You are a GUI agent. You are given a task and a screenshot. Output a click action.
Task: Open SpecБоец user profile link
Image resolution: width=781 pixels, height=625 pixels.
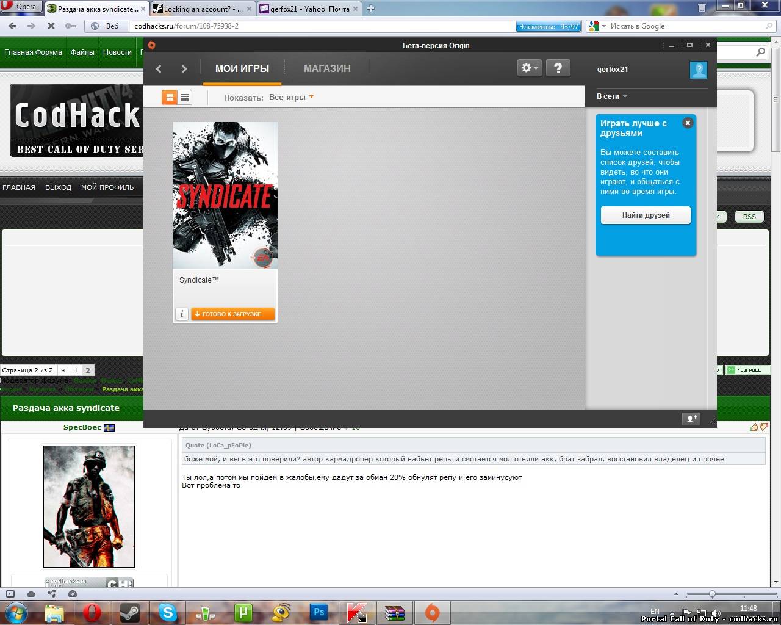click(x=82, y=427)
